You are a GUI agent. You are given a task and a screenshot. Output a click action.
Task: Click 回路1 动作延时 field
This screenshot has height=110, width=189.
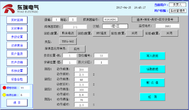click(81, 75)
